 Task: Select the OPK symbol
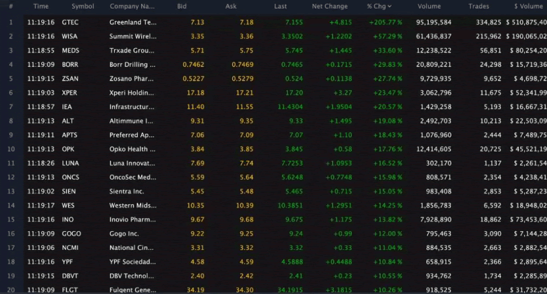coord(68,149)
